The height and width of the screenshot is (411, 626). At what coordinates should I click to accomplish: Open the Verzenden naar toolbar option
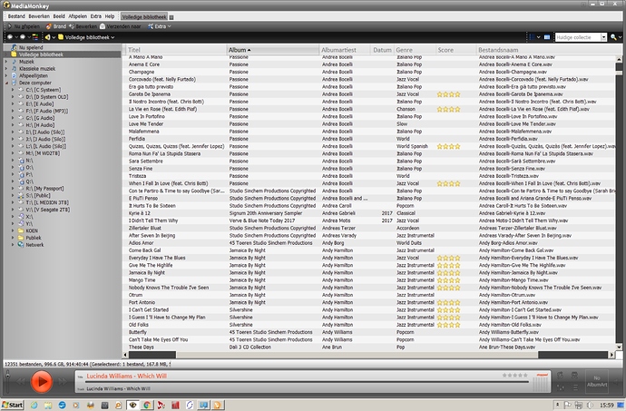click(120, 26)
